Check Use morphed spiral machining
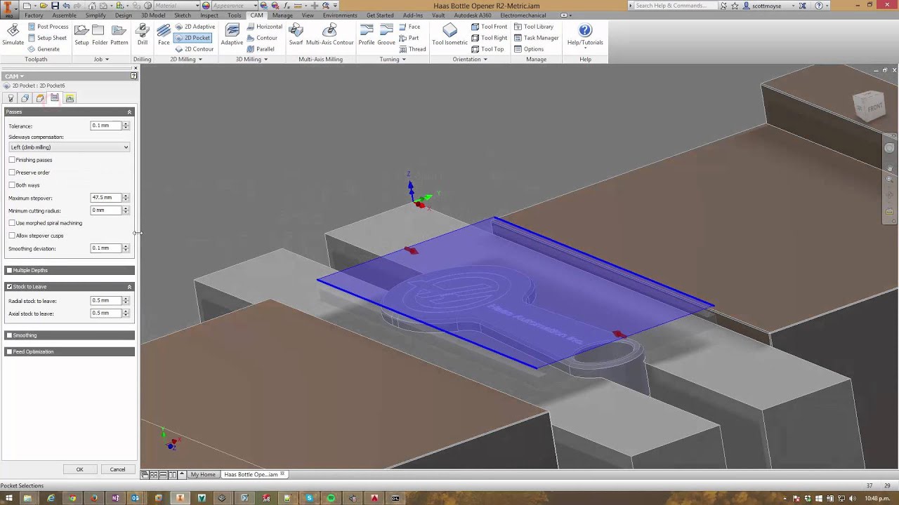The height and width of the screenshot is (505, 899). click(x=12, y=223)
